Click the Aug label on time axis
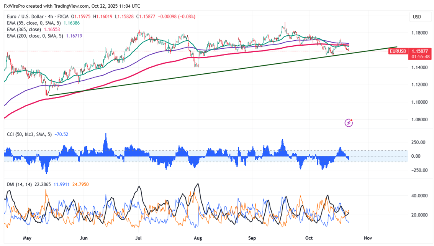The image size is (434, 246). click(x=198, y=238)
